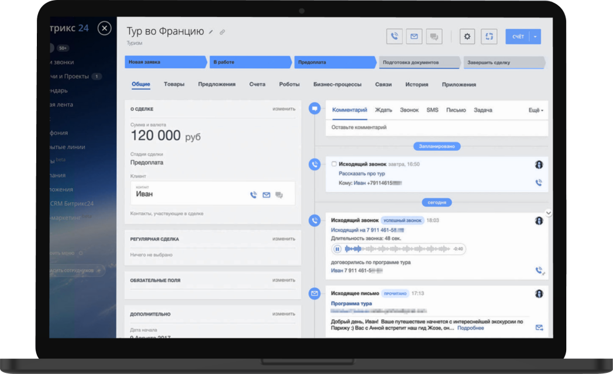Call contact Иван via the phone icon
The image size is (613, 374).
(x=254, y=195)
